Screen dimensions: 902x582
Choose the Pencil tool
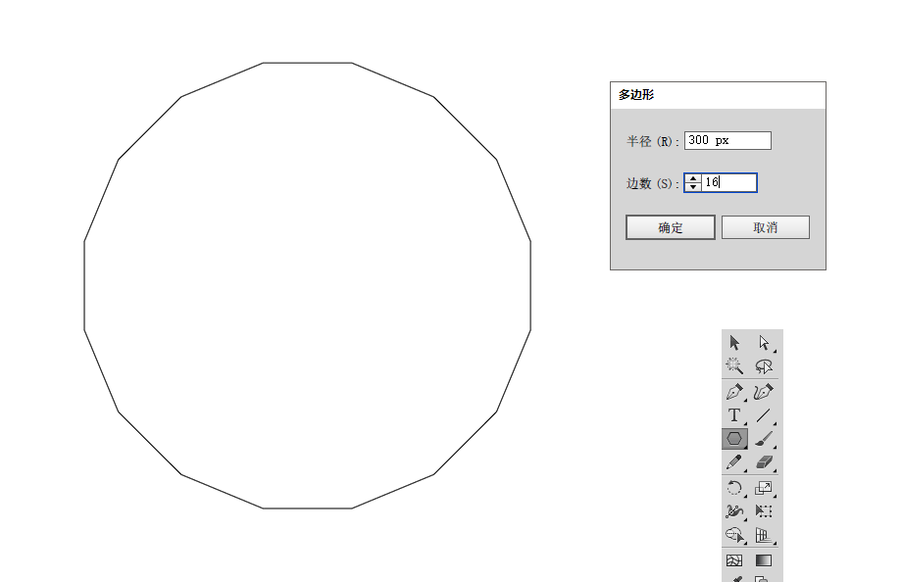coord(734,462)
